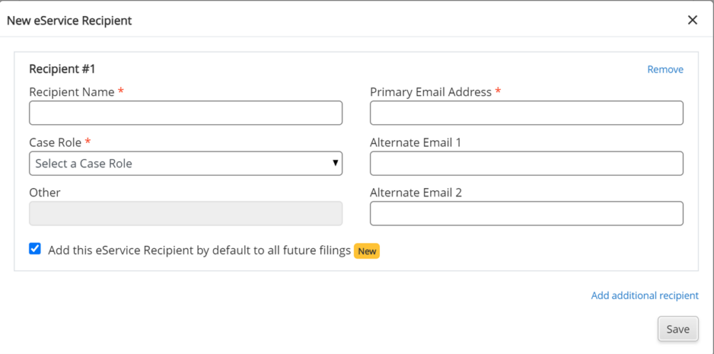
Task: Click the Recipient Name label
Action: pyautogui.click(x=72, y=92)
